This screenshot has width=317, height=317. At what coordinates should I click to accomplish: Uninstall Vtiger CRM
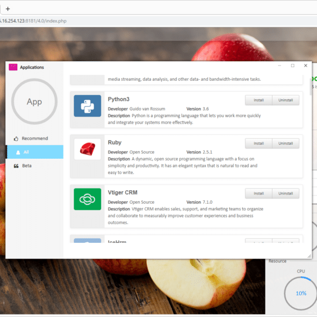(286, 193)
